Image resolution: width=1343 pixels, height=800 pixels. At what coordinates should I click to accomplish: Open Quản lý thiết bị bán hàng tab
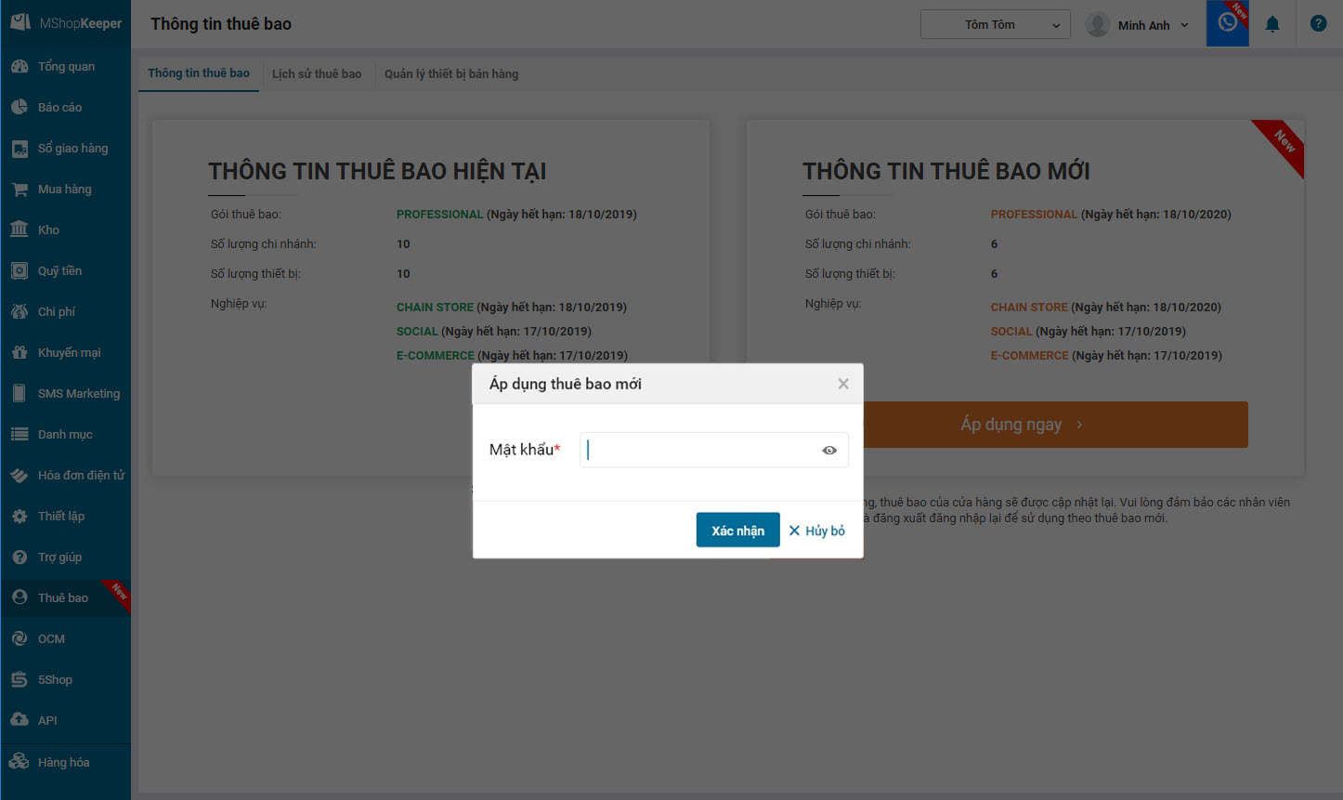pyautogui.click(x=451, y=74)
